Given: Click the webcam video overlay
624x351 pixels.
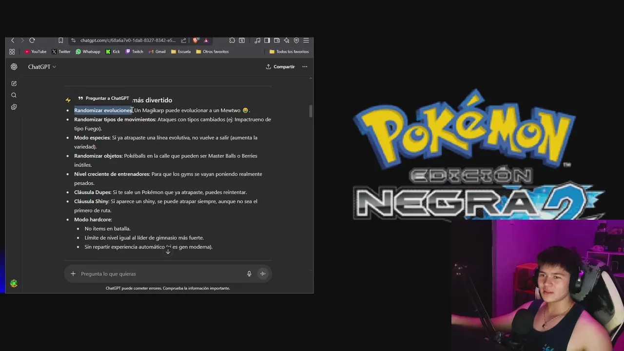Looking at the screenshot, I should (x=537, y=285).
